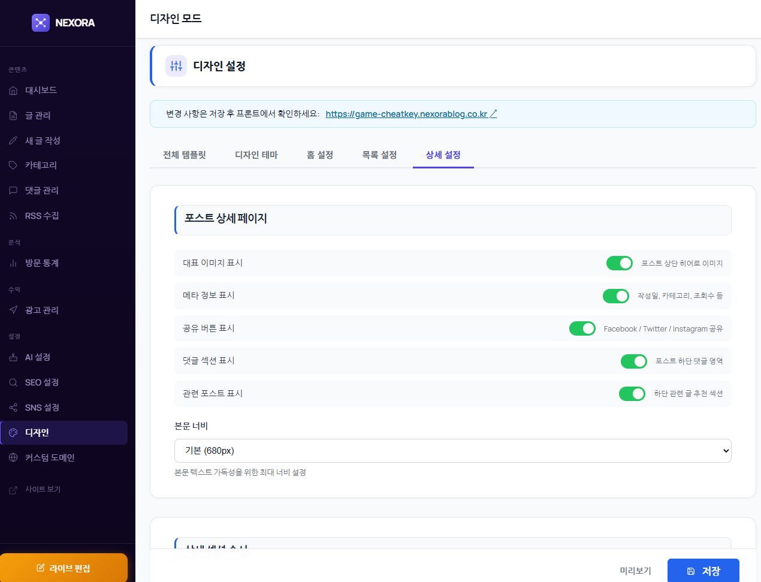This screenshot has height=582, width=761.
Task: Click the SEO 설정 search icon
Action: pyautogui.click(x=13, y=382)
